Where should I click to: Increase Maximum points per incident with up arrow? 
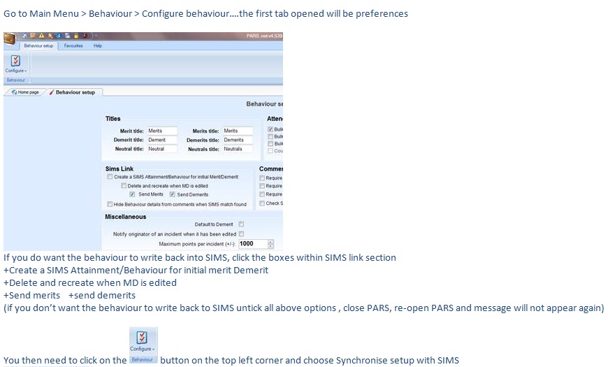click(x=270, y=242)
